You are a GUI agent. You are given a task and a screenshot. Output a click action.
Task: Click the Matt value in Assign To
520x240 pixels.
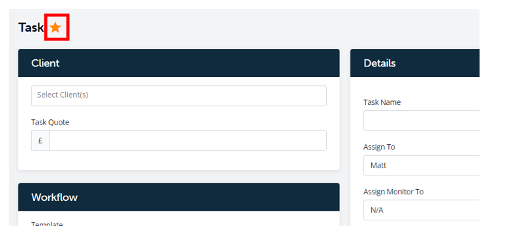pyautogui.click(x=378, y=165)
